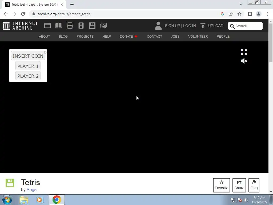273x205 pixels.
Task: Open the CONTACT menu item
Action: click(154, 36)
